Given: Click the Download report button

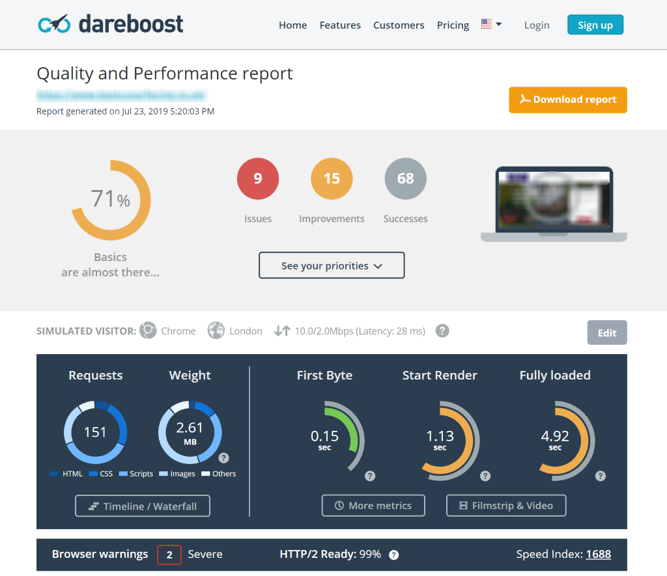Looking at the screenshot, I should point(567,100).
